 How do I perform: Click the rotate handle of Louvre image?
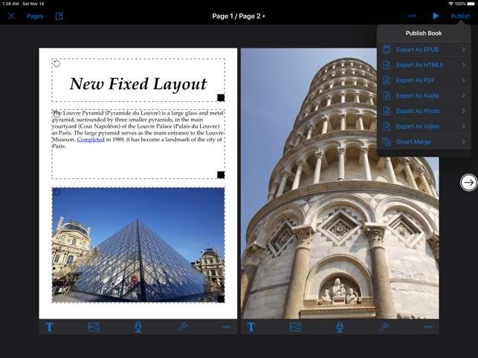click(x=56, y=192)
